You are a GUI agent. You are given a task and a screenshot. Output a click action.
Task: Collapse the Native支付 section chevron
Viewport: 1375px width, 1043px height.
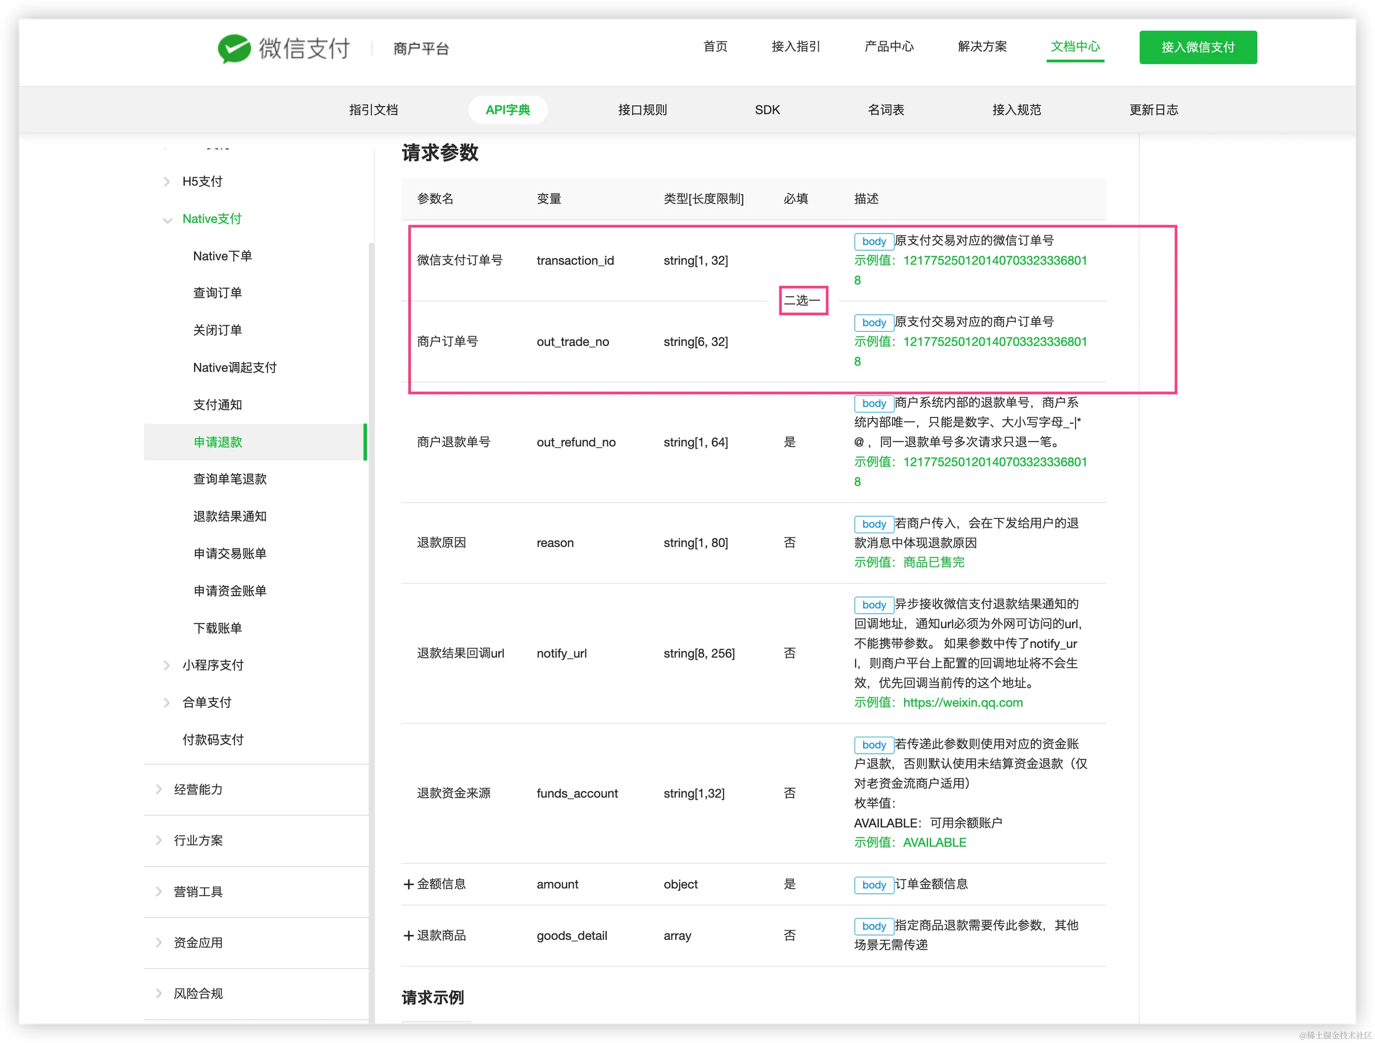point(166,220)
